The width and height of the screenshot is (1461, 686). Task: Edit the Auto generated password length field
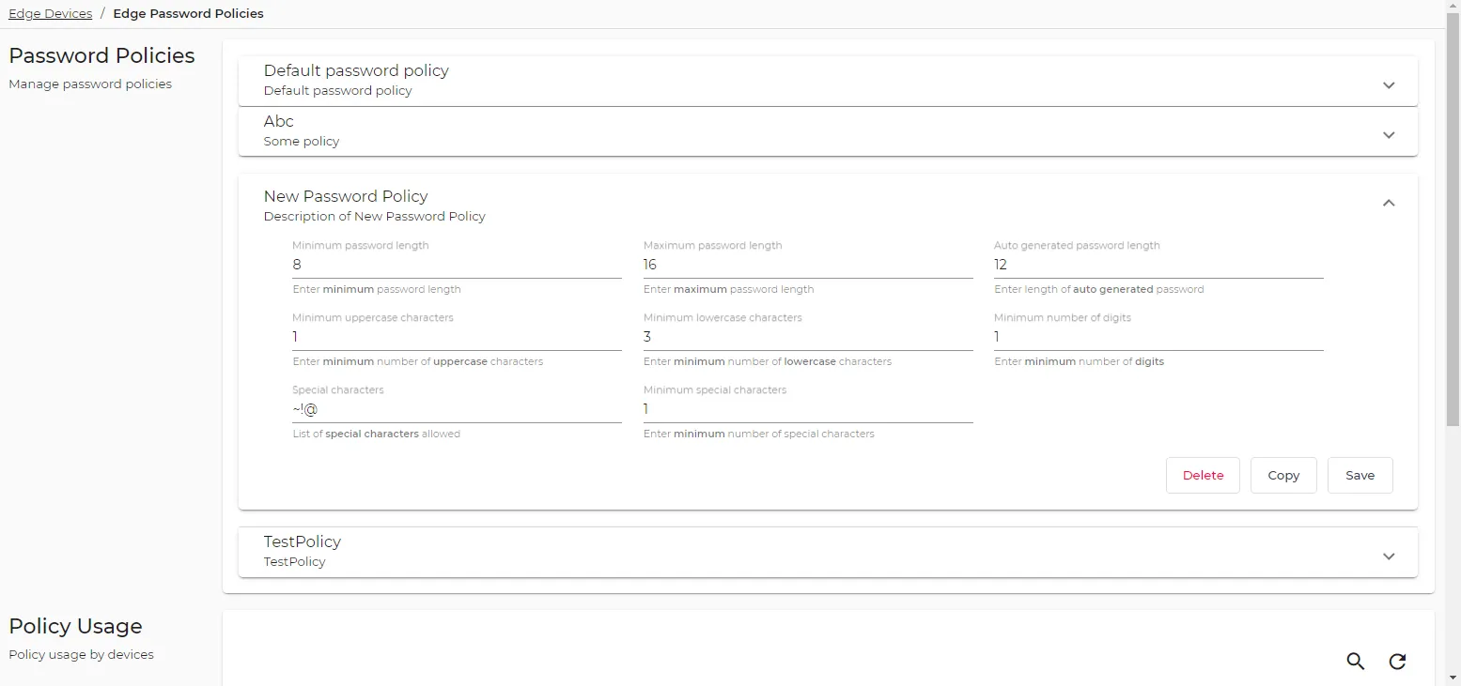point(1158,265)
